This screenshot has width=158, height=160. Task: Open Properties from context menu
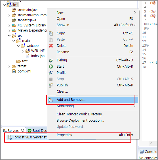pyautogui.click(x=93, y=135)
